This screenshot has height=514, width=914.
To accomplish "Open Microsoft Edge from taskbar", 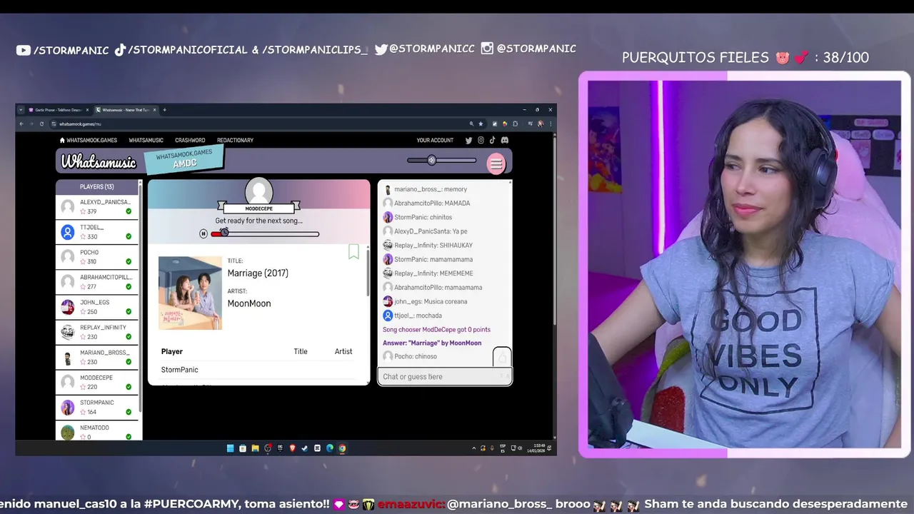I will coord(330,448).
